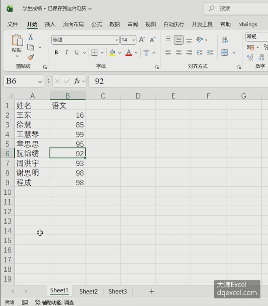The width and height of the screenshot is (268, 306).
Task: Switch to the 数据 ribbon tab
Action: 115,24
